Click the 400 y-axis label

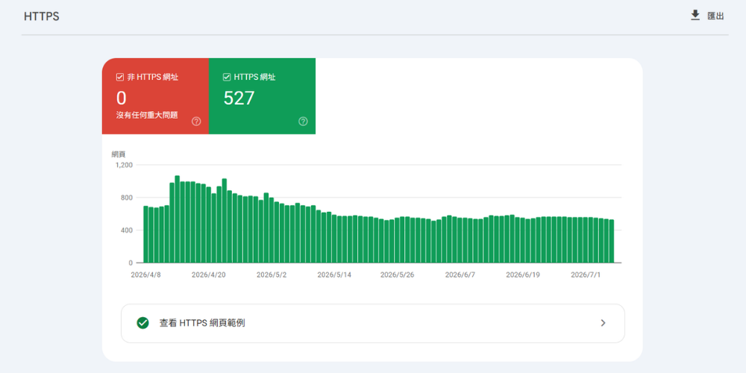point(127,231)
